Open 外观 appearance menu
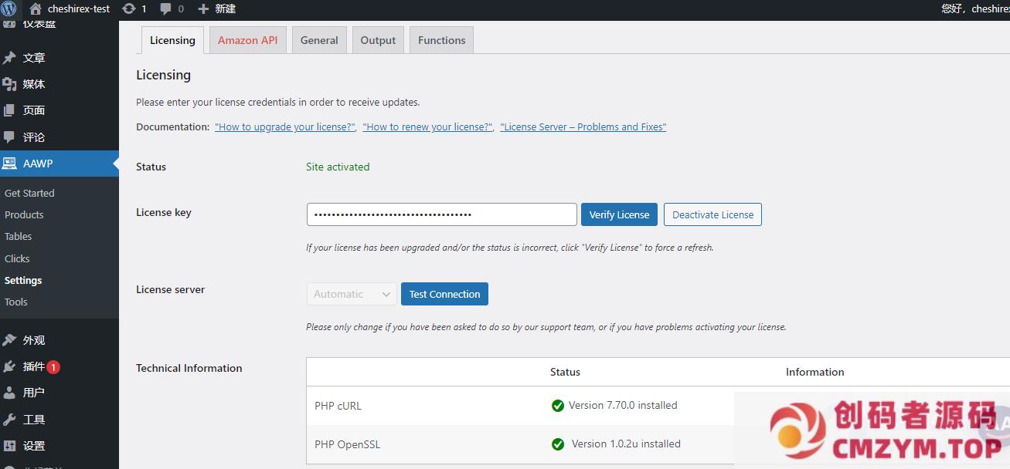The image size is (1010, 469). click(x=33, y=340)
